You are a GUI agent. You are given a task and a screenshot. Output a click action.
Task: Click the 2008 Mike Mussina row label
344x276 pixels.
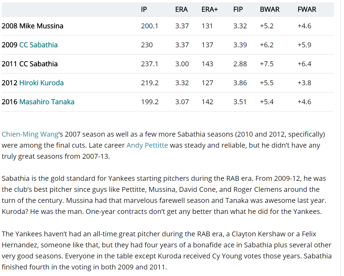click(32, 26)
